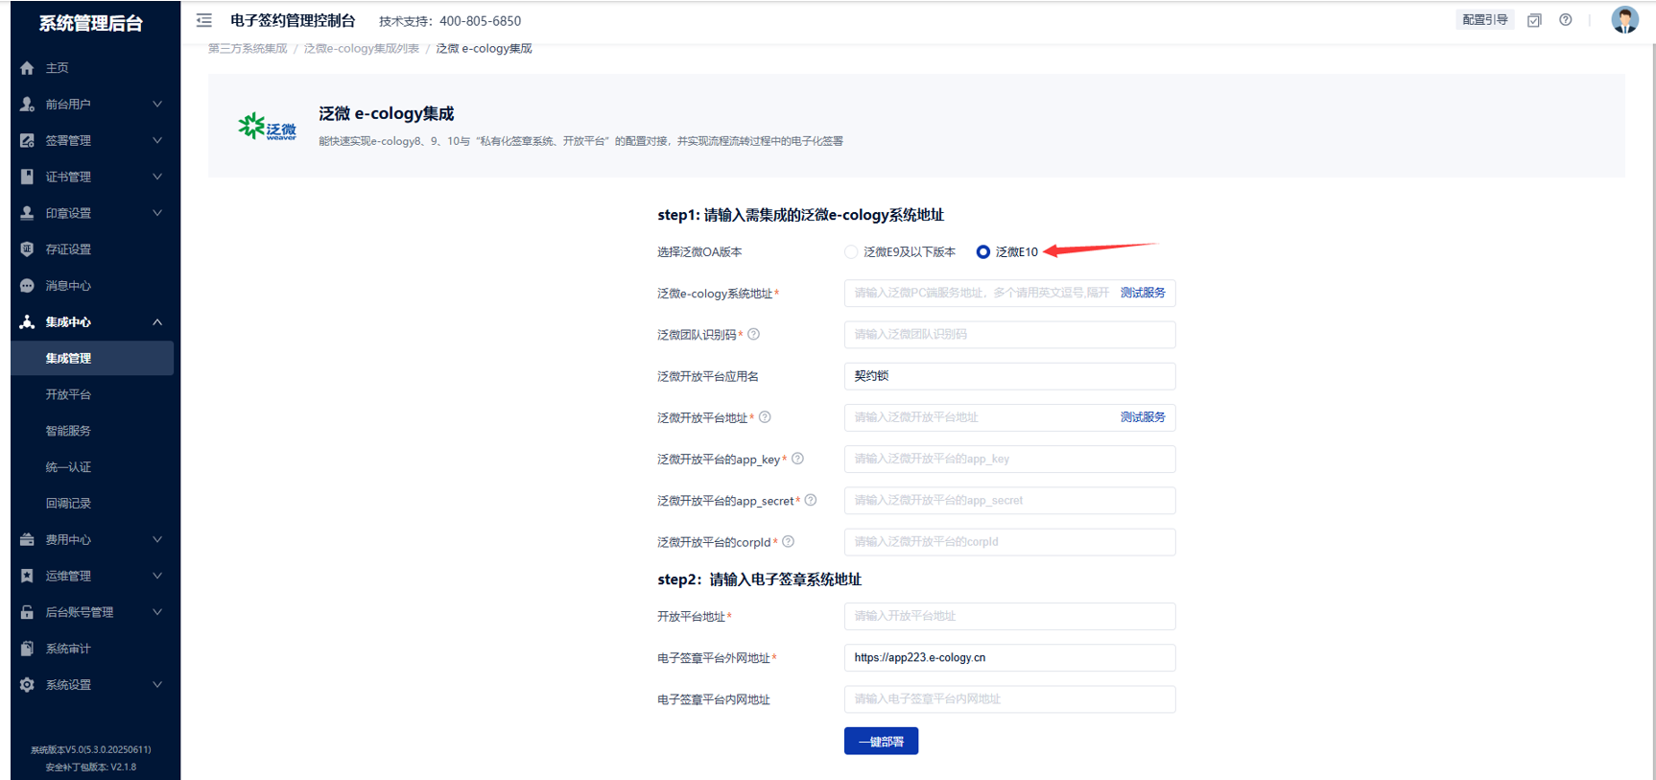Click the 系统设置 gear icon
Screen dimensions: 1656x780
point(27,685)
